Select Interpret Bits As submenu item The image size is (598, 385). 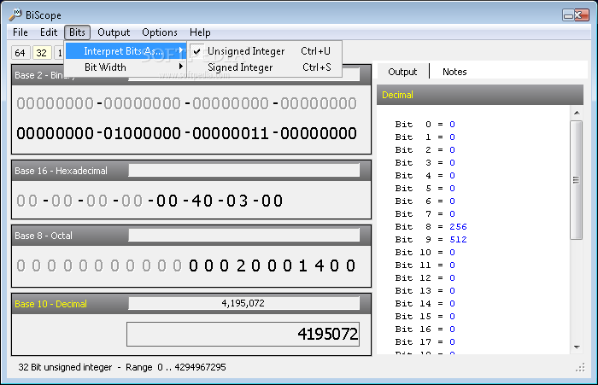[x=126, y=51]
